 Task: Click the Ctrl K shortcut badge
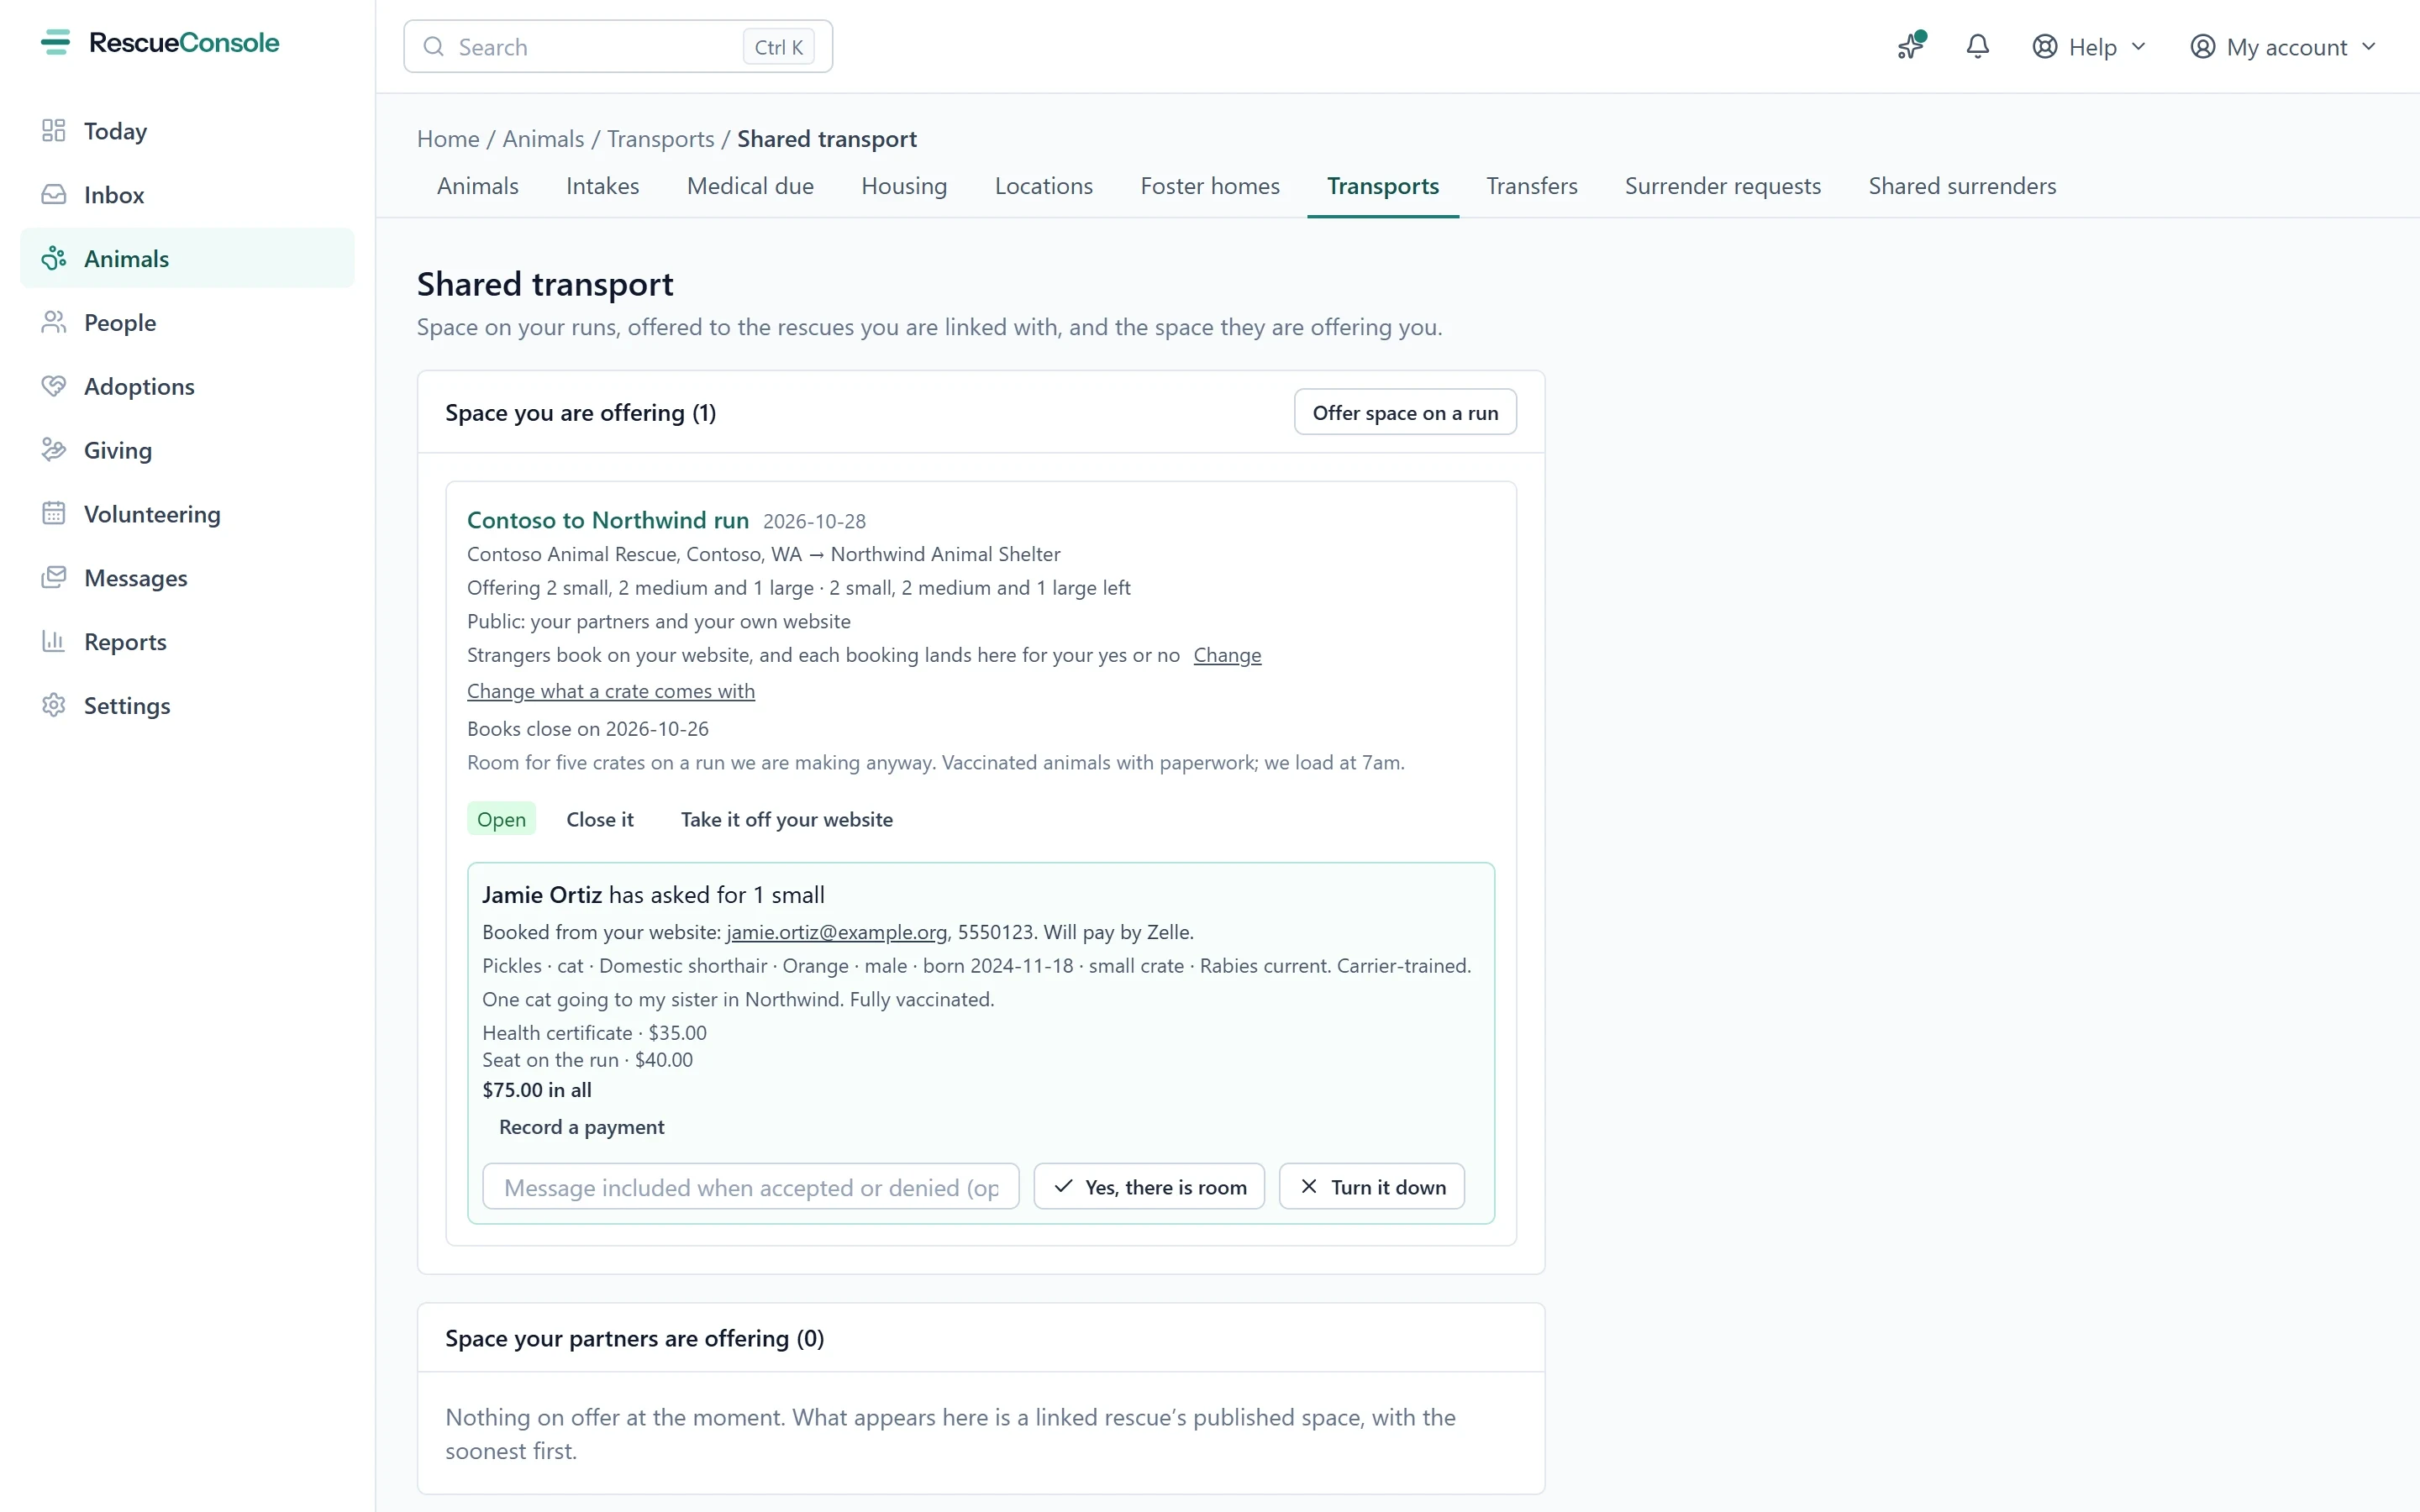coord(779,47)
